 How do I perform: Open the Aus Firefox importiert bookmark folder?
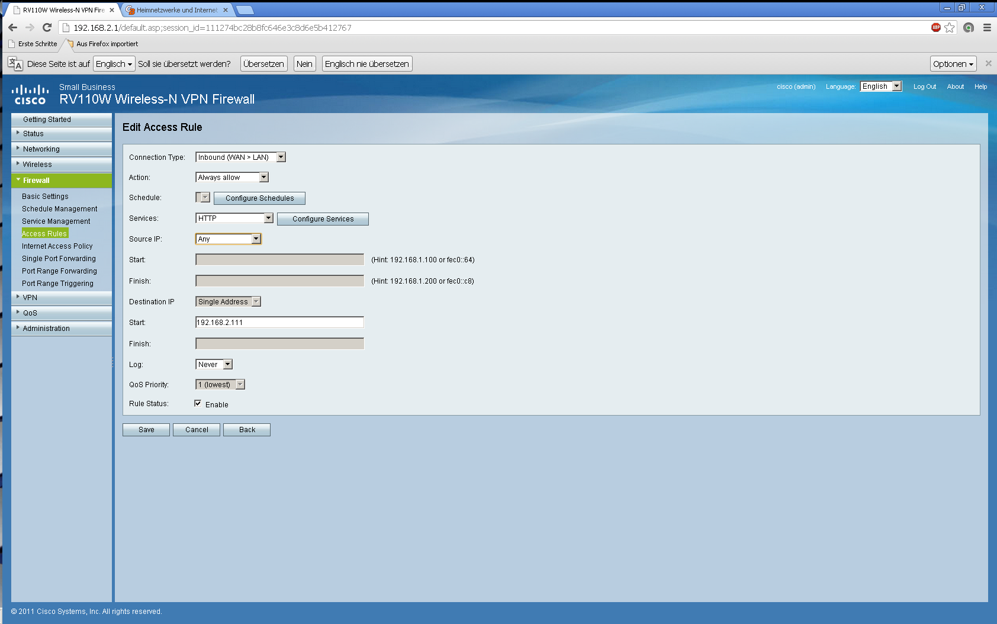(102, 44)
